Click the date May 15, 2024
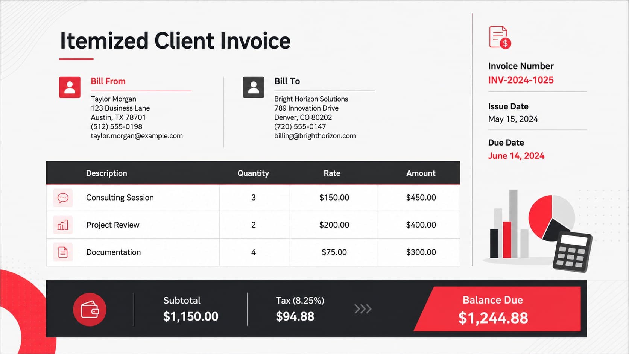Viewport: 629px width, 354px height. (513, 119)
